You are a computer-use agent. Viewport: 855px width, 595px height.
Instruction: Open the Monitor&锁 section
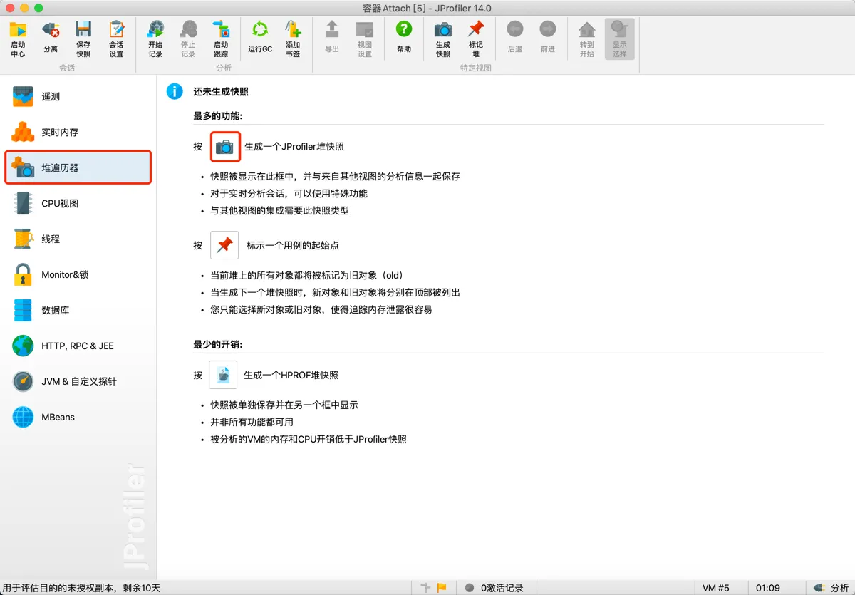tap(78, 275)
